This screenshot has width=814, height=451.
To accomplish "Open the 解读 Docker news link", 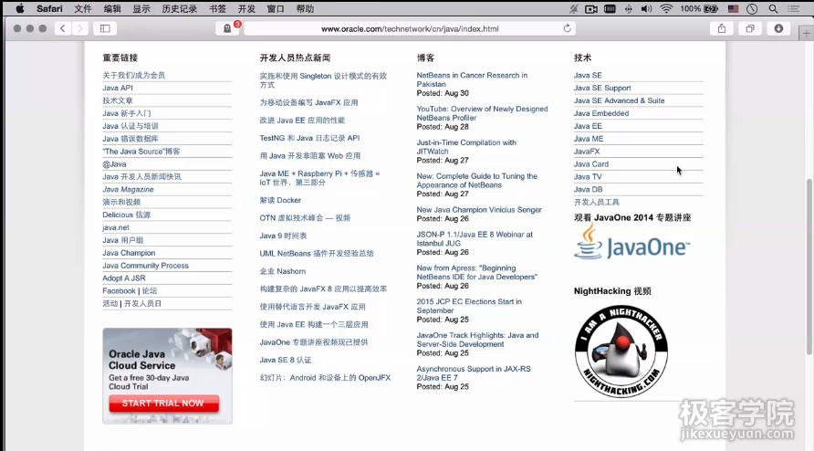I will [280, 200].
